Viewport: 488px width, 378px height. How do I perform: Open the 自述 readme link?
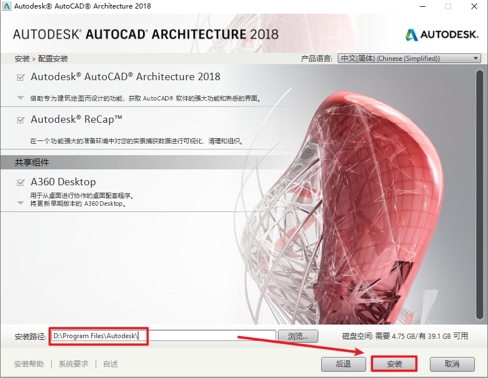tap(110, 364)
